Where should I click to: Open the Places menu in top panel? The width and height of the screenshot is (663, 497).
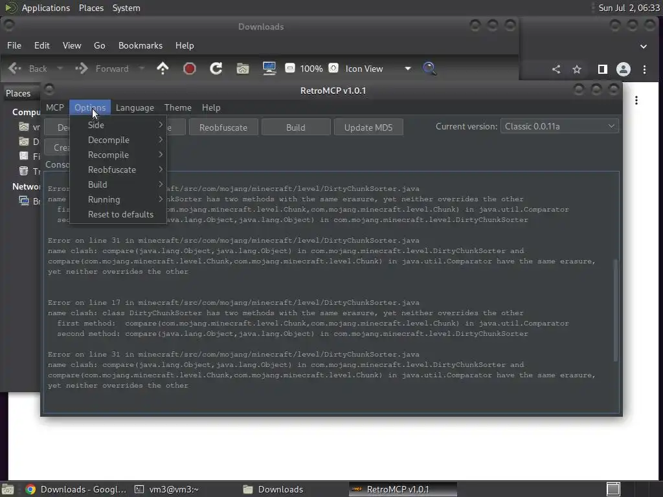pos(91,8)
